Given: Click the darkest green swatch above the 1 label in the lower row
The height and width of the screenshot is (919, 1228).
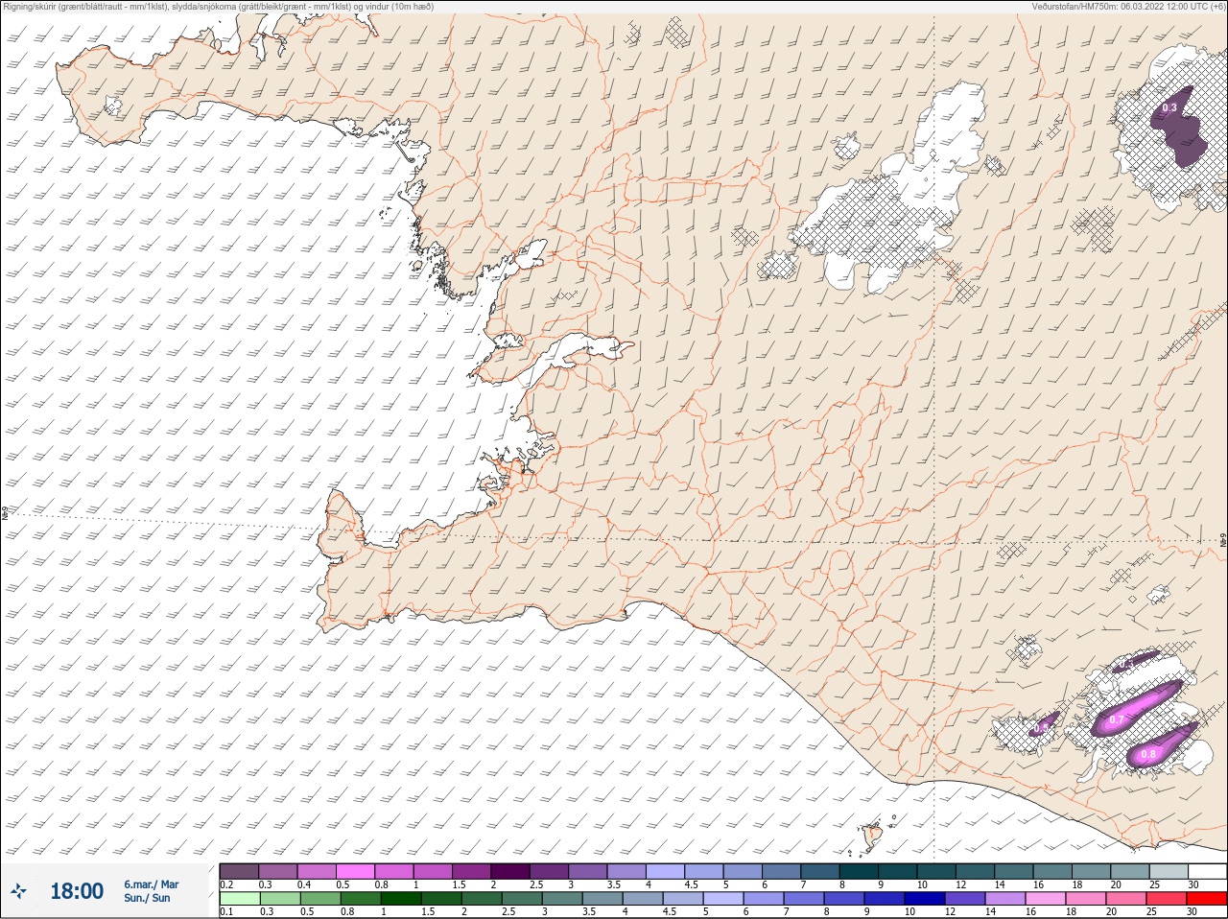Looking at the screenshot, I should [401, 899].
